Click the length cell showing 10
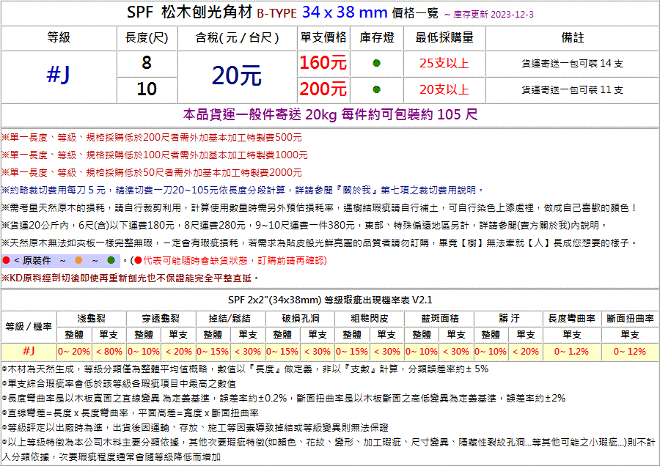 [147, 89]
